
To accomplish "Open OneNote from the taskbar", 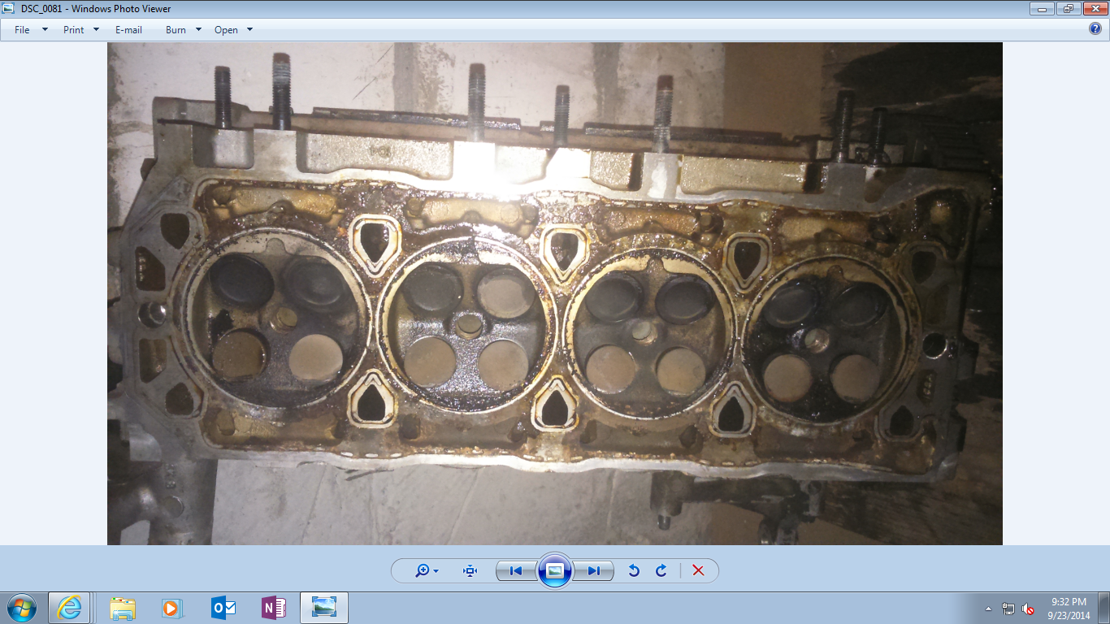I will coord(272,608).
